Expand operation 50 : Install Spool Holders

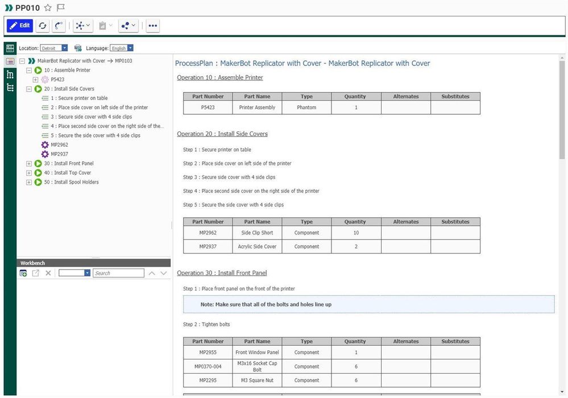(x=29, y=183)
